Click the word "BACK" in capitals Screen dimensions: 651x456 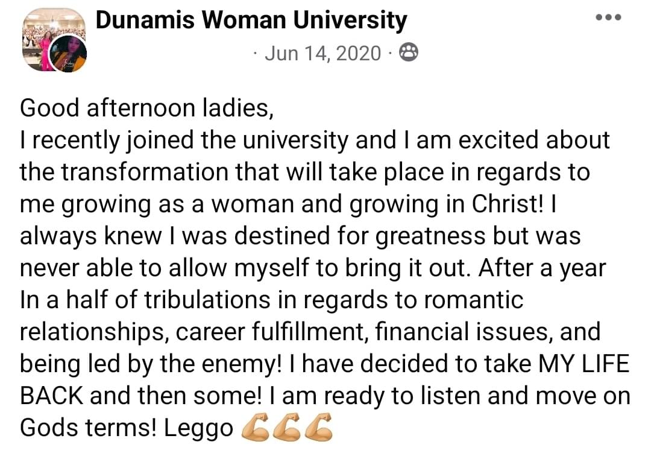pos(51,395)
